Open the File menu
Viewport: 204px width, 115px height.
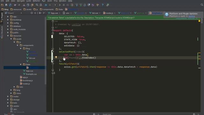coord(2,1)
